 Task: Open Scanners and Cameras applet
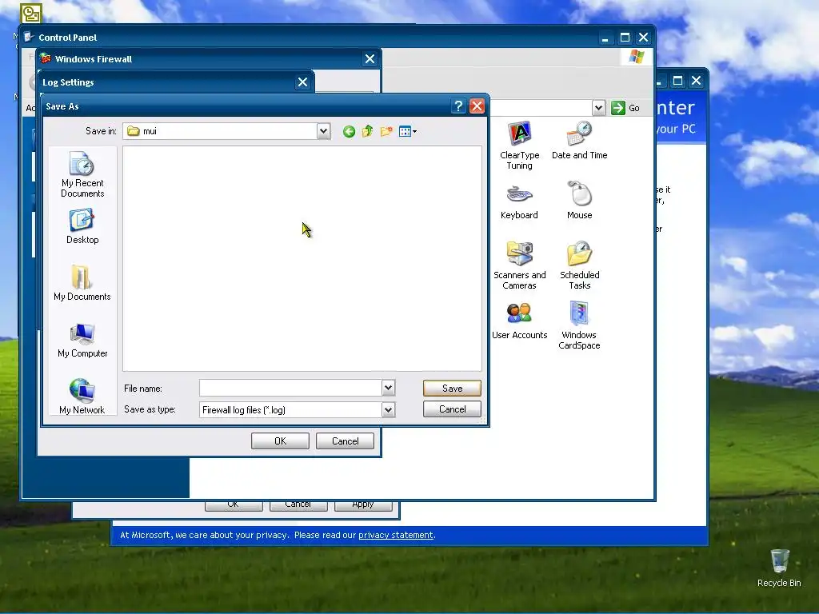[519, 265]
